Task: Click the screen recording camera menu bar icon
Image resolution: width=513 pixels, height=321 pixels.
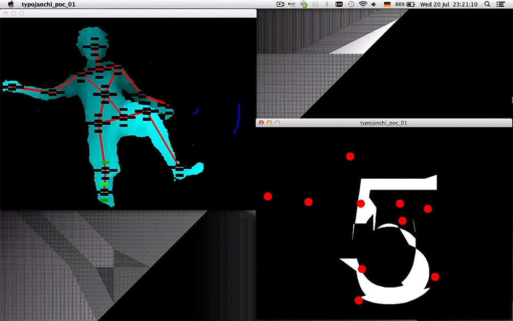Action: pyautogui.click(x=281, y=4)
